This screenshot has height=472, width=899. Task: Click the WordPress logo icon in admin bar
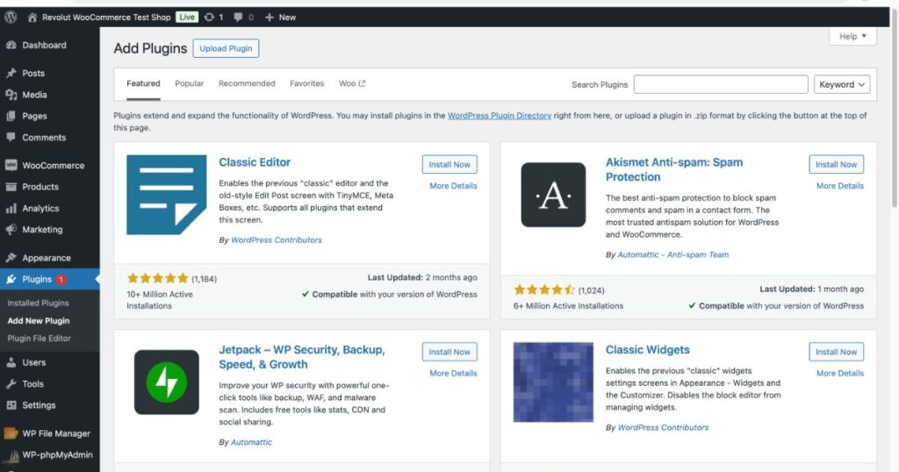(11, 18)
